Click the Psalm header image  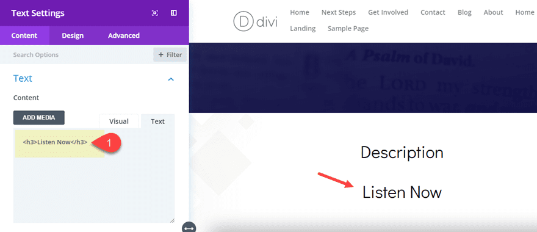coord(362,78)
